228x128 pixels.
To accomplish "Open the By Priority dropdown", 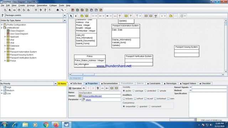I will tap(56, 84).
